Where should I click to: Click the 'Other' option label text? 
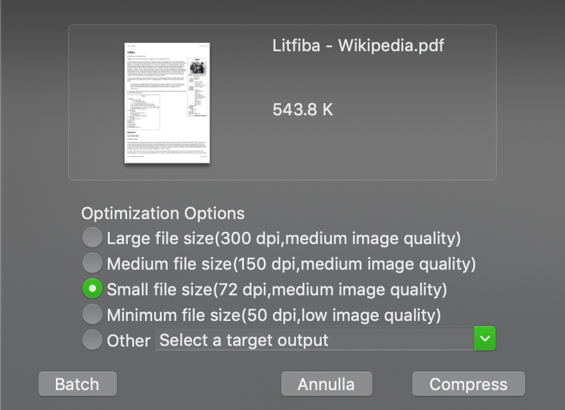tap(128, 340)
